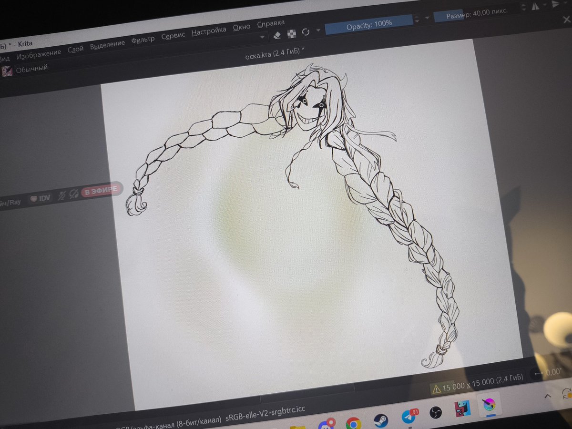Open Steam from the taskbar
This screenshot has width=572, height=429.
point(381,420)
